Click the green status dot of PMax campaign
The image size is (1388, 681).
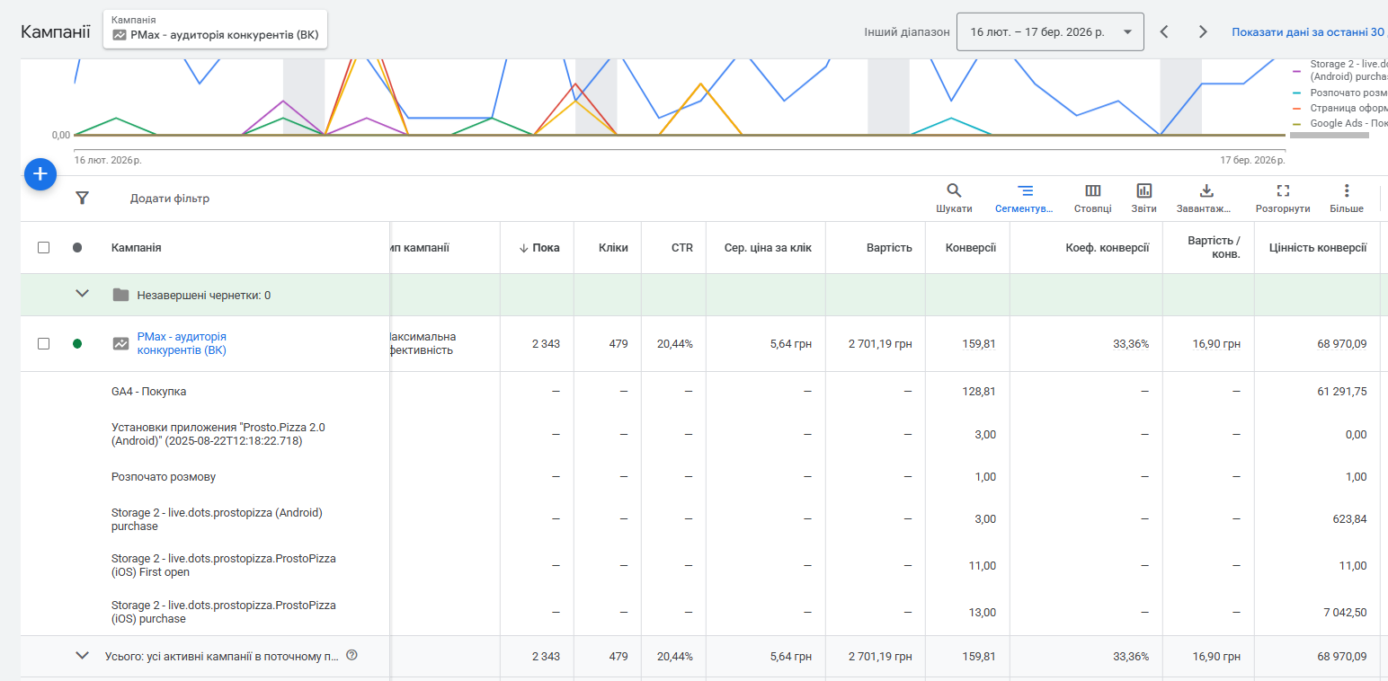pos(77,343)
